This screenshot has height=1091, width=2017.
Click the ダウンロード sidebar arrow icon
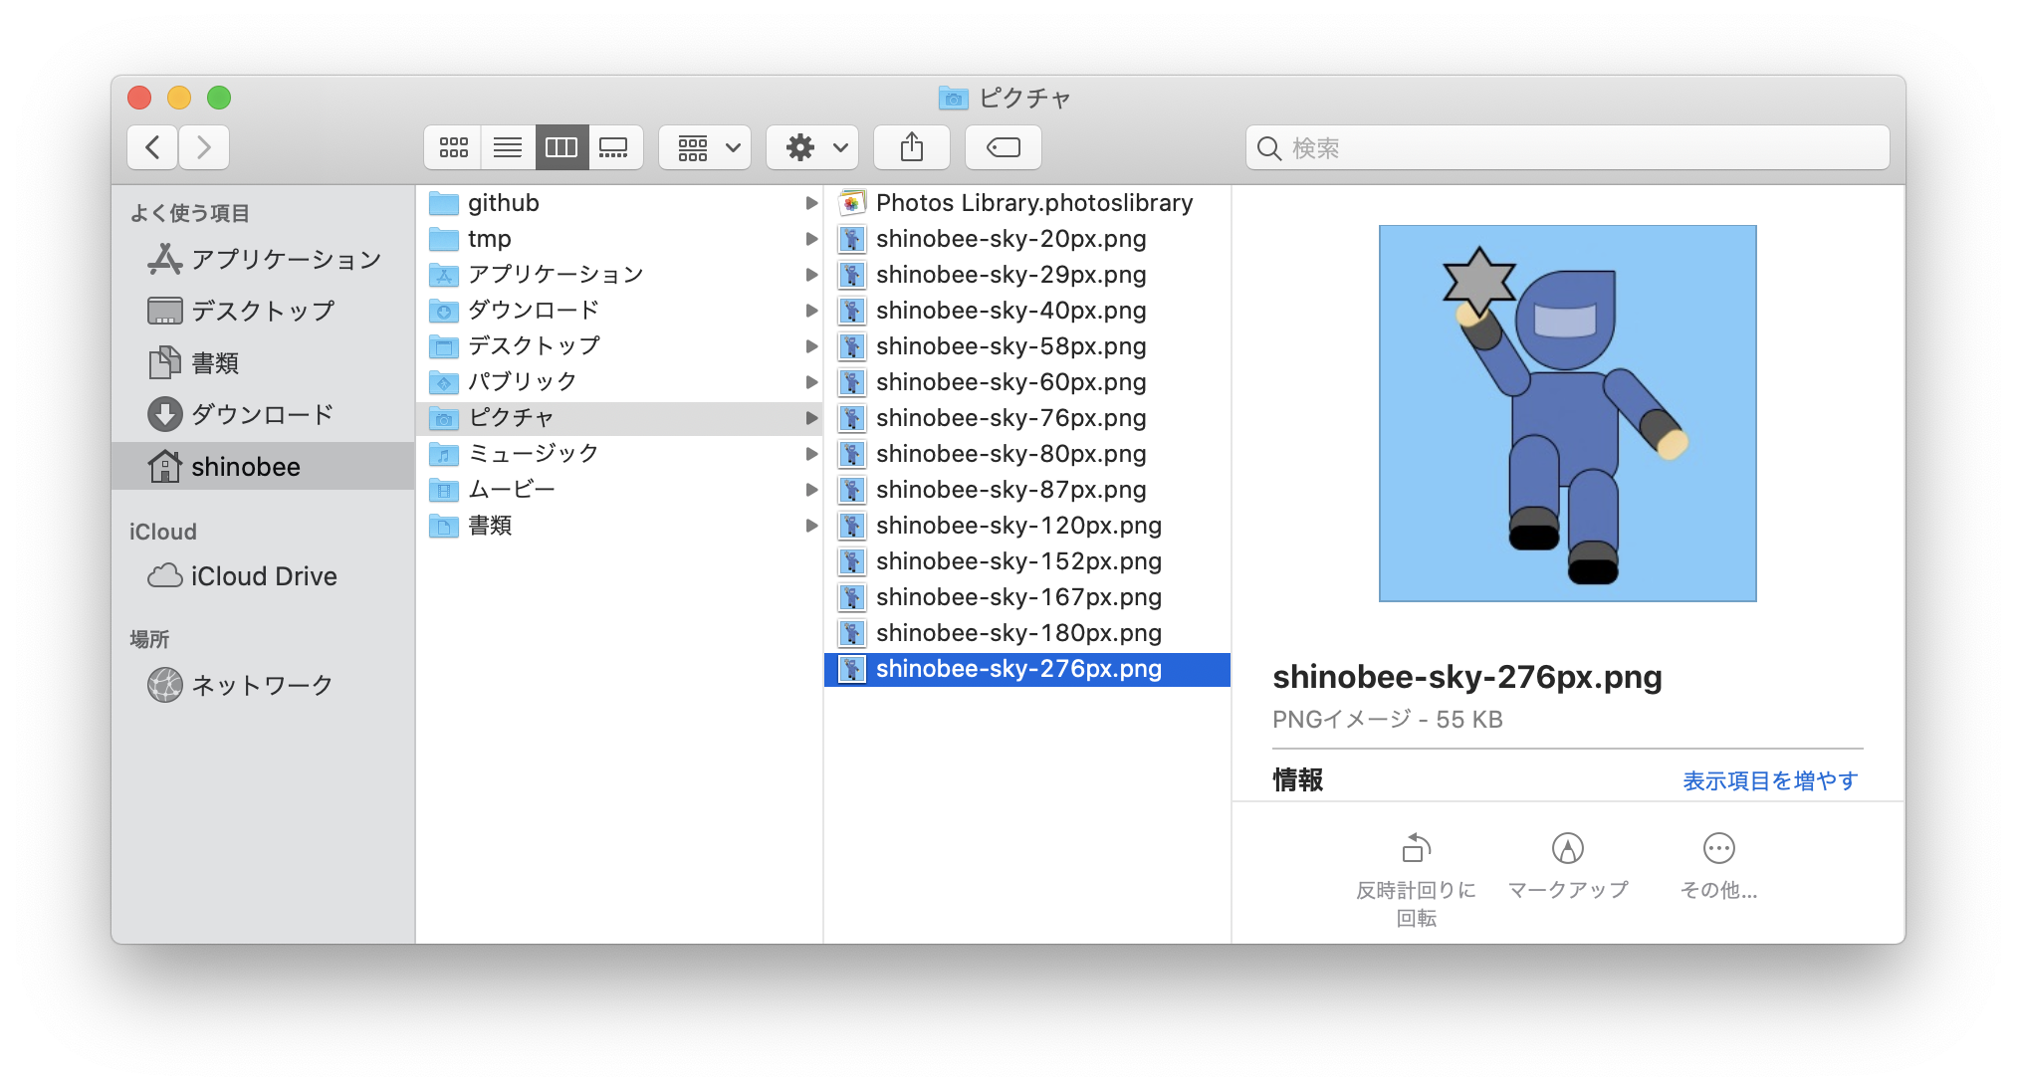coord(165,414)
